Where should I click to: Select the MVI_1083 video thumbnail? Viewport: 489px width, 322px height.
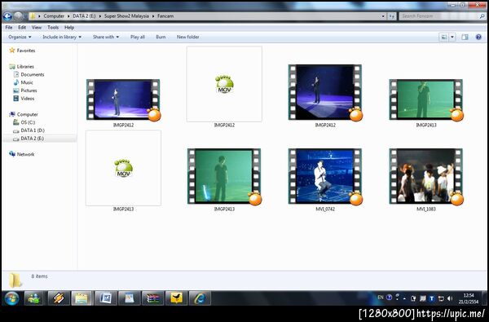point(426,176)
